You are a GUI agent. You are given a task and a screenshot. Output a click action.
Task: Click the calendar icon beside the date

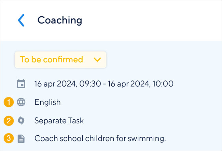21,84
